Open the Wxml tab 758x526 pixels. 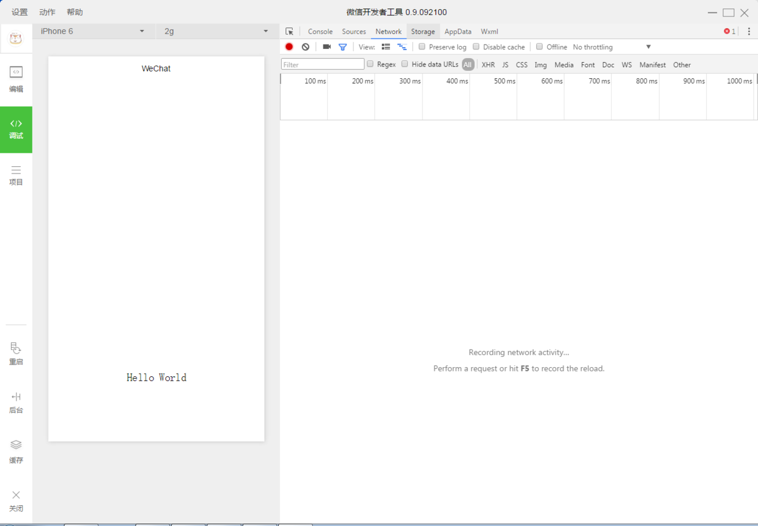(x=489, y=31)
